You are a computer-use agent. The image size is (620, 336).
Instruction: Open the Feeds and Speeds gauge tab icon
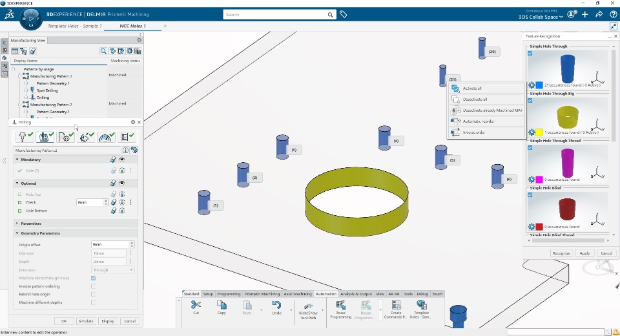(107, 137)
